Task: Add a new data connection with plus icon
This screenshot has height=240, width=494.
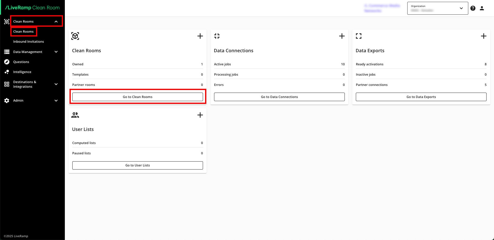Action: coord(342,36)
